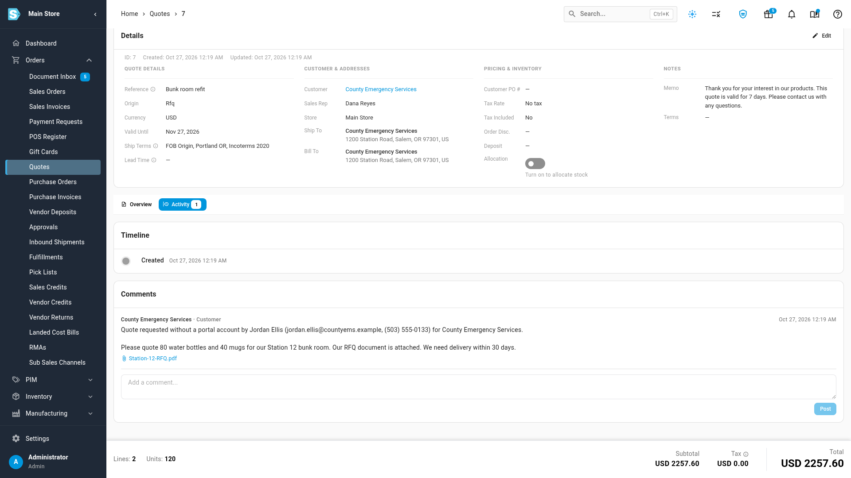Go to Quotes breadcrumb

click(160, 14)
